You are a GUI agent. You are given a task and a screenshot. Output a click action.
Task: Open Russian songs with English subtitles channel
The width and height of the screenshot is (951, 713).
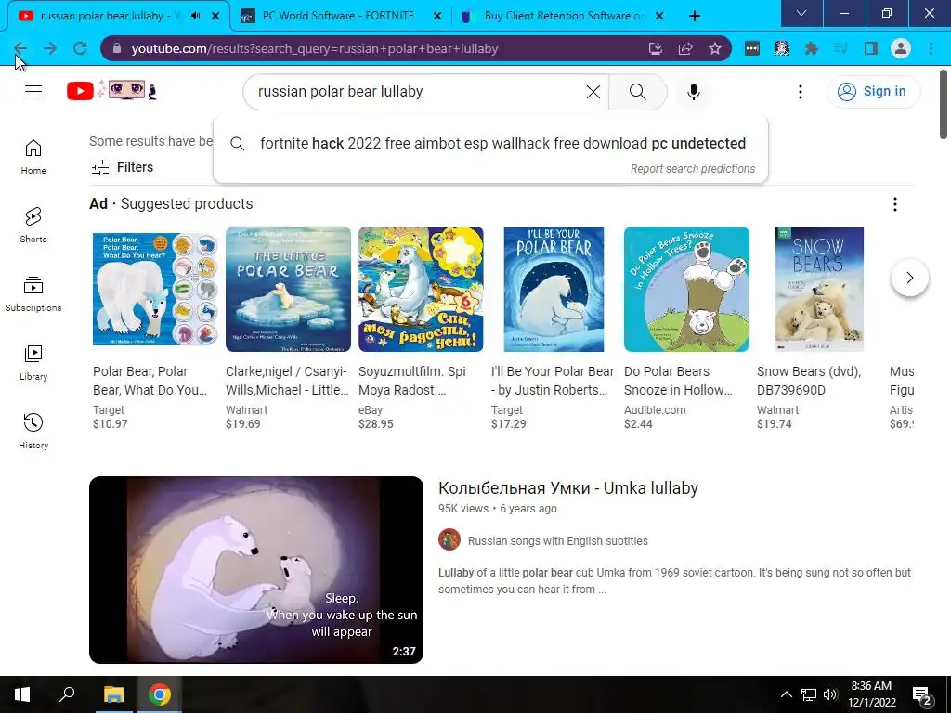coord(557,541)
